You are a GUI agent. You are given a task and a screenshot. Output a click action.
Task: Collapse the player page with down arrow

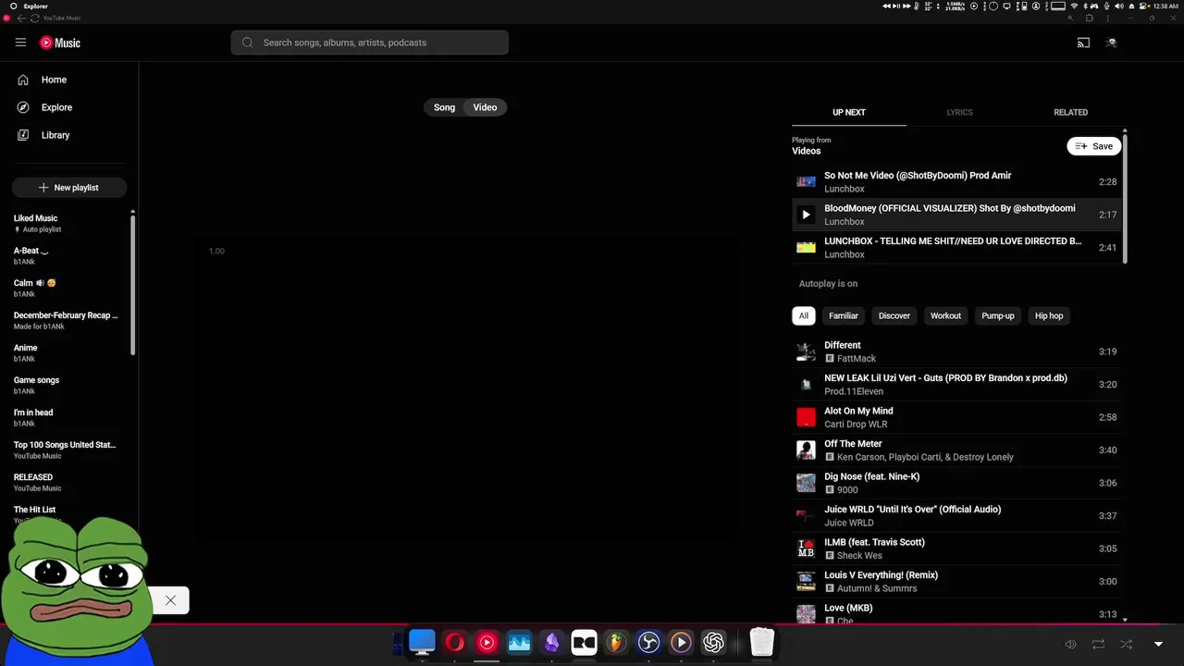coord(1158,644)
